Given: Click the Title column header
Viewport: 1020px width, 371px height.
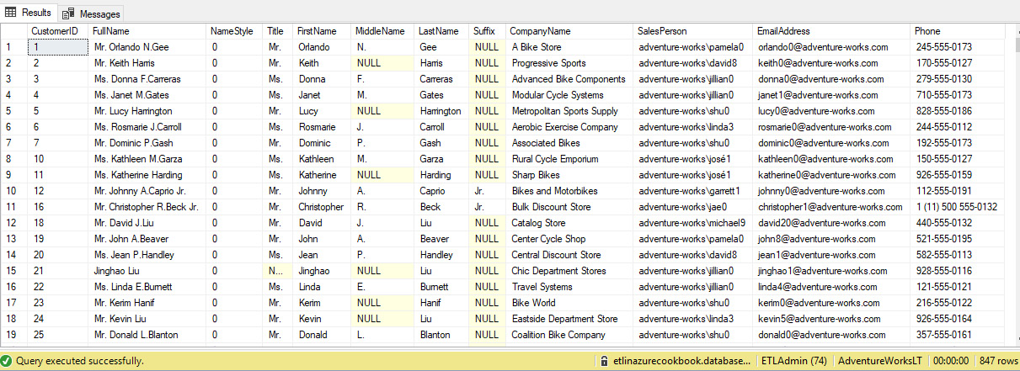Looking at the screenshot, I should tap(278, 31).
